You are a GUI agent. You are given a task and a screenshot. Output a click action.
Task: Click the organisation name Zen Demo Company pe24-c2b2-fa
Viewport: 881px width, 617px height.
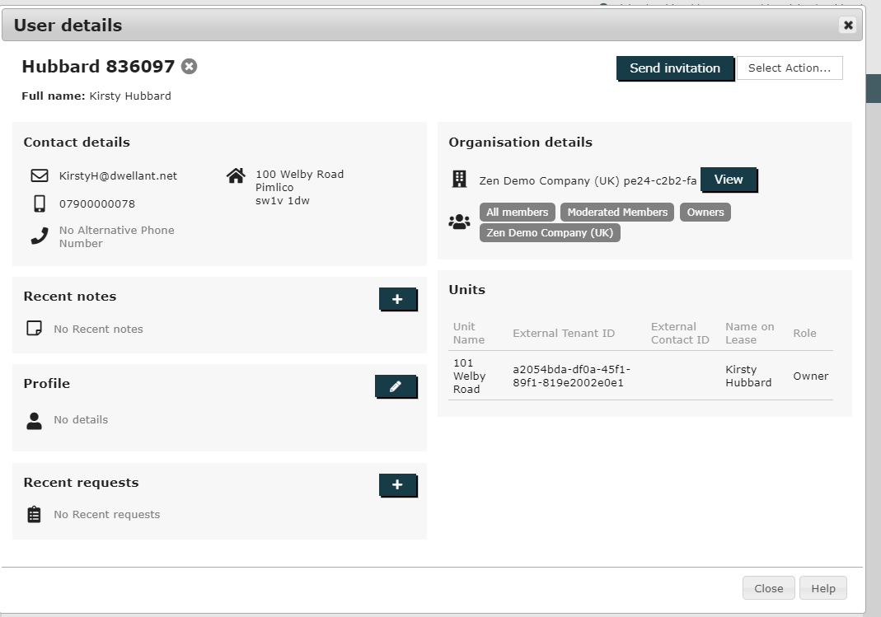coord(588,180)
